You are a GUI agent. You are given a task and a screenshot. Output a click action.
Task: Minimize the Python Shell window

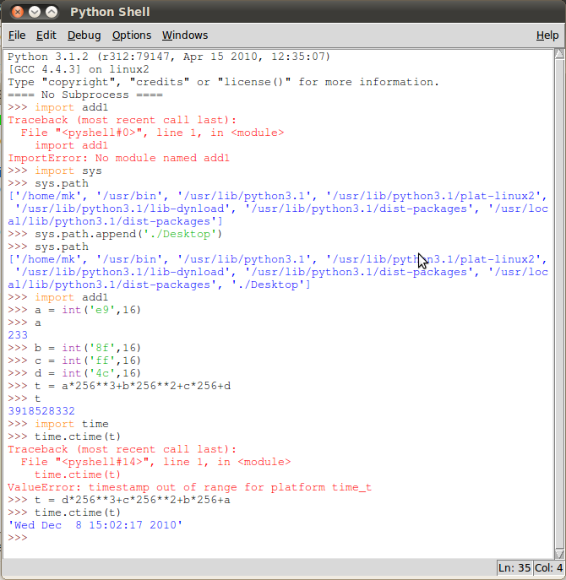point(34,13)
